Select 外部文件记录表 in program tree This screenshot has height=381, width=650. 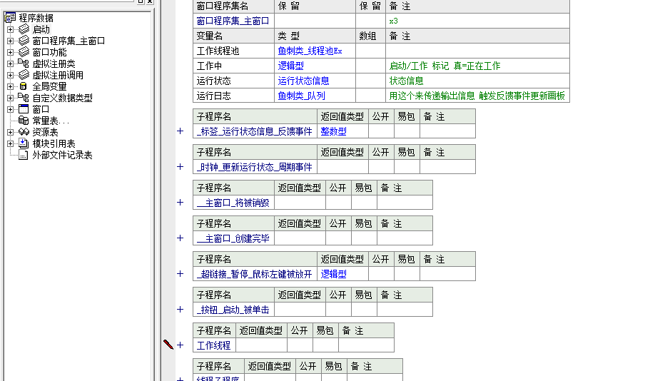pyautogui.click(x=62, y=155)
